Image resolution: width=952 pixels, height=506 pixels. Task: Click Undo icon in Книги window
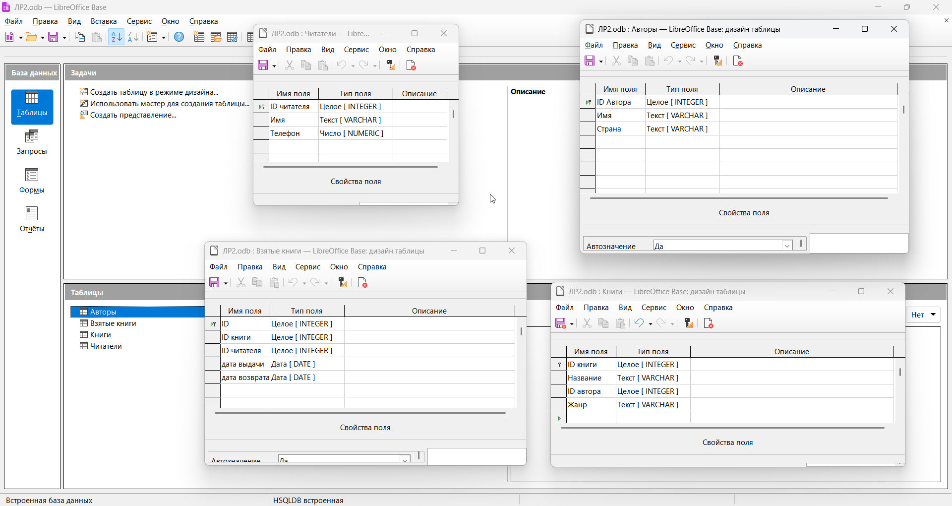click(x=639, y=323)
